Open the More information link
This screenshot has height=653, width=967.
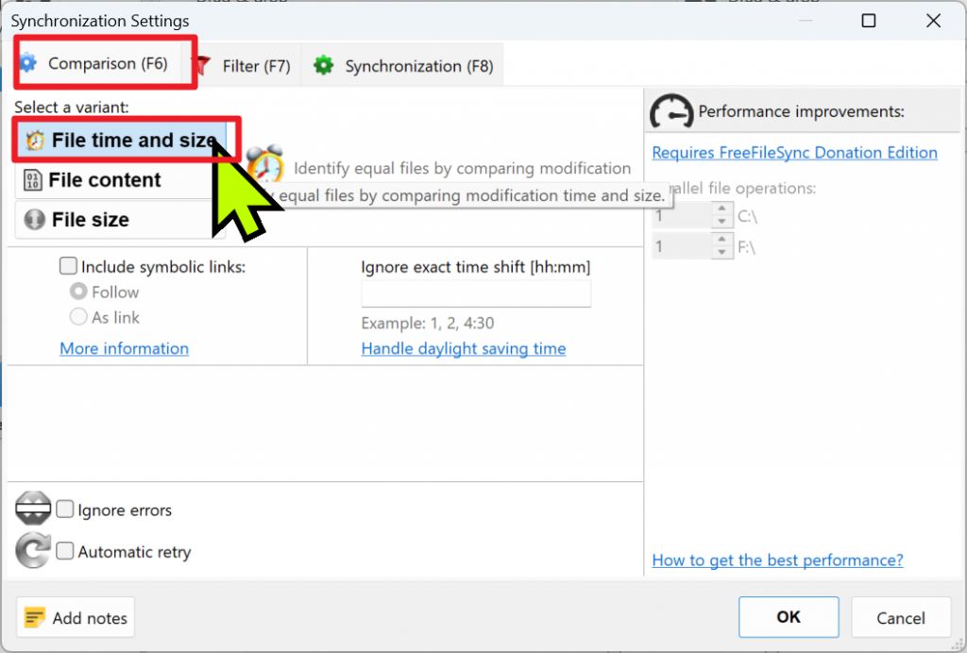click(124, 348)
